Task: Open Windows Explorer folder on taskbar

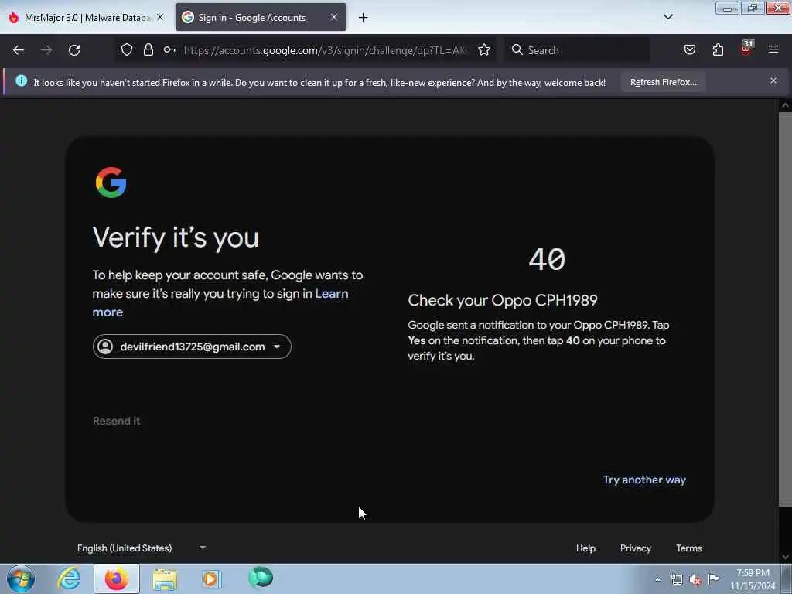Action: (165, 579)
